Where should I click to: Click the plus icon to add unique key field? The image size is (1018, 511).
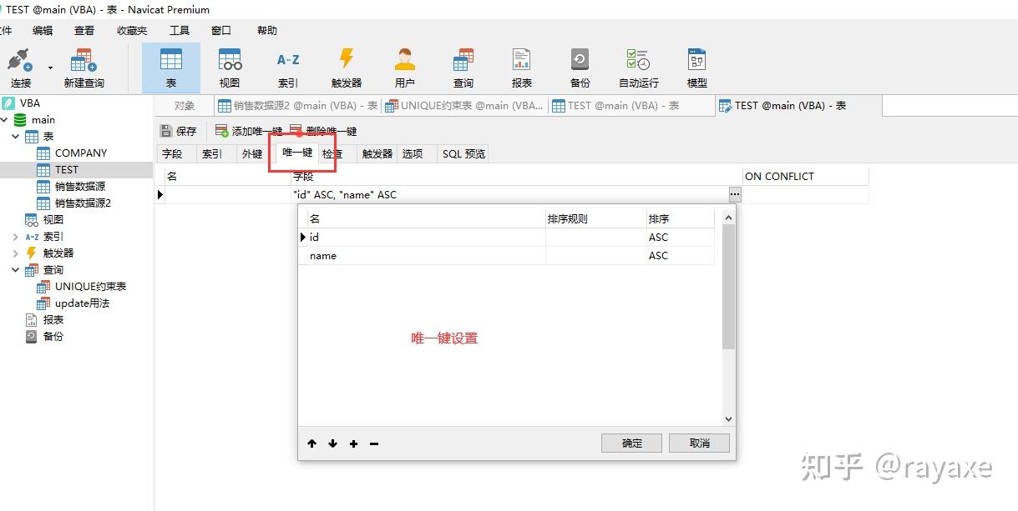(x=353, y=443)
